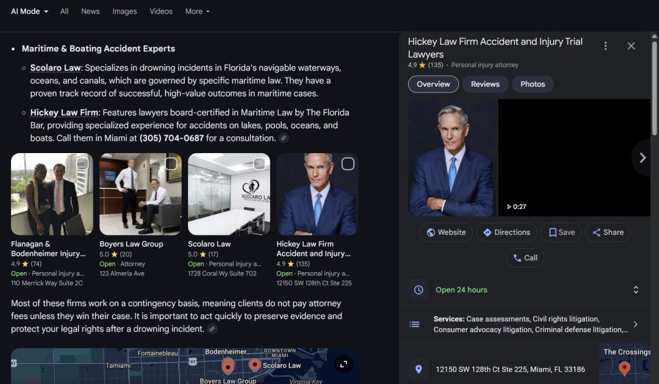The width and height of the screenshot is (659, 384).
Task: Click the clock hours icon
Action: pos(418,290)
